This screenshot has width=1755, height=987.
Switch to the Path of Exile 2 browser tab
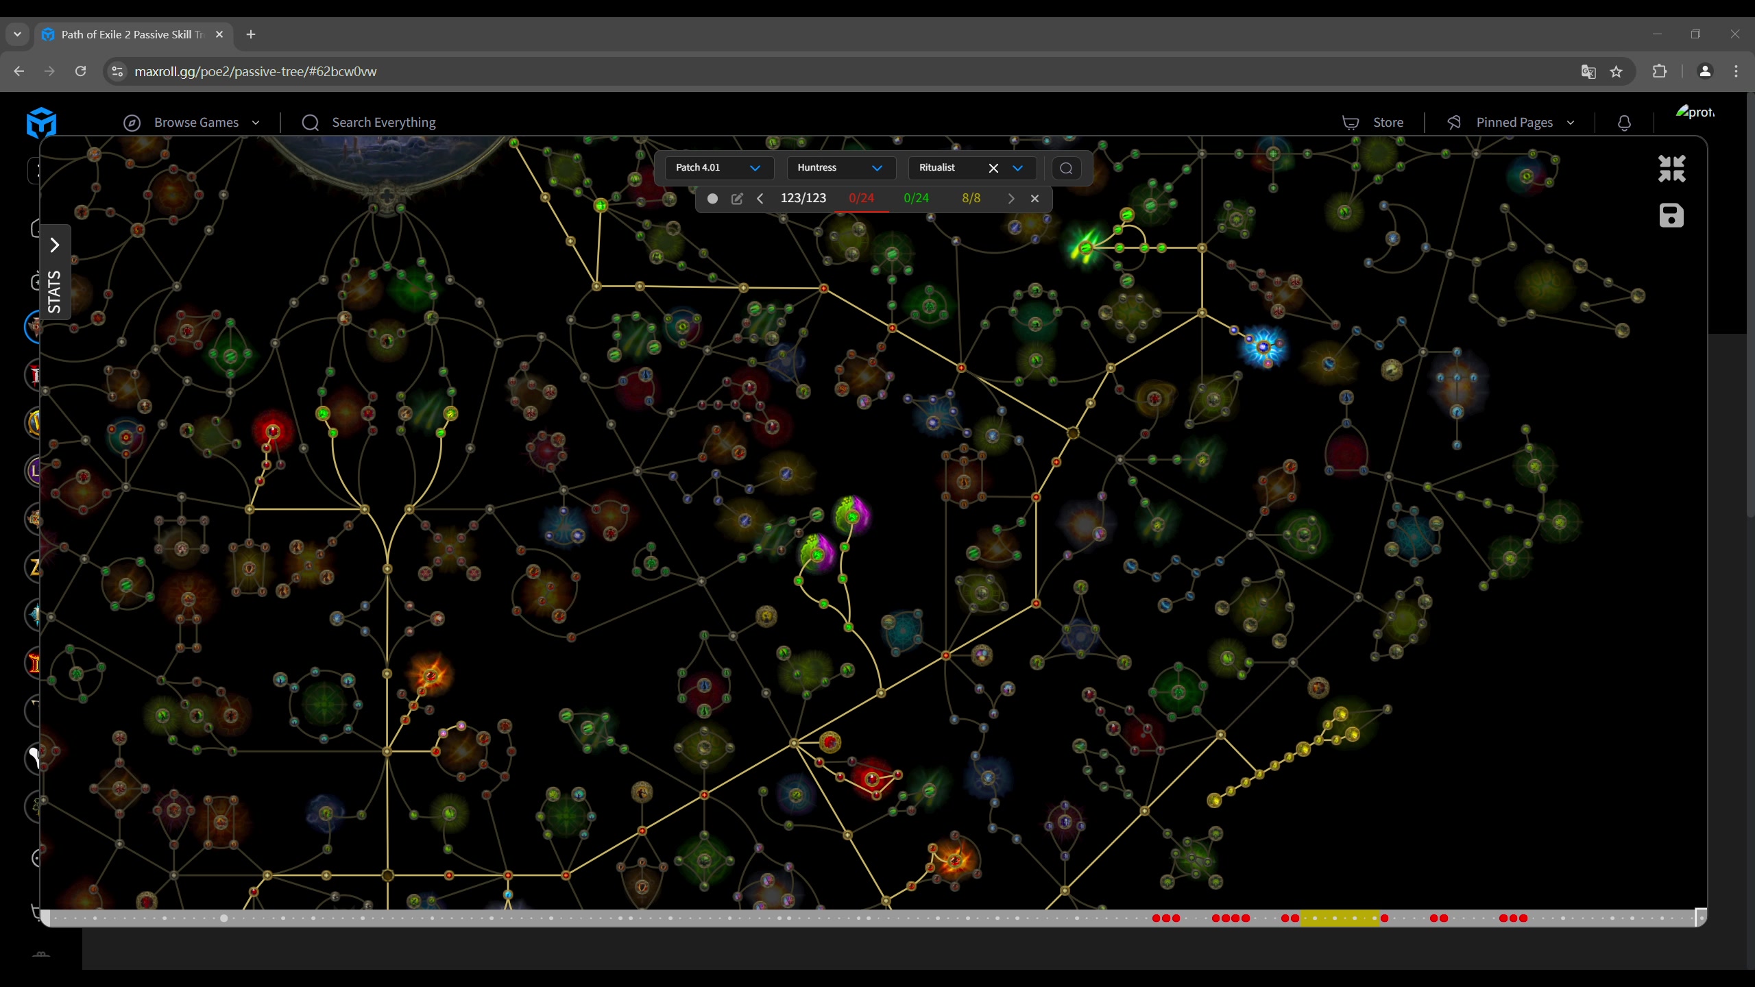133,34
